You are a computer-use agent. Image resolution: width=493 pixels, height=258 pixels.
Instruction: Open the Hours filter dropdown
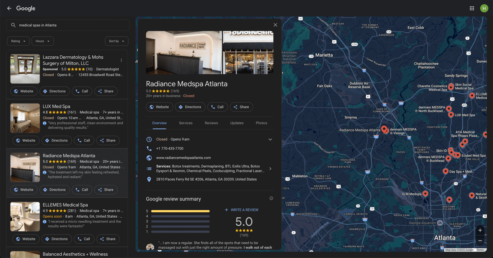point(43,41)
